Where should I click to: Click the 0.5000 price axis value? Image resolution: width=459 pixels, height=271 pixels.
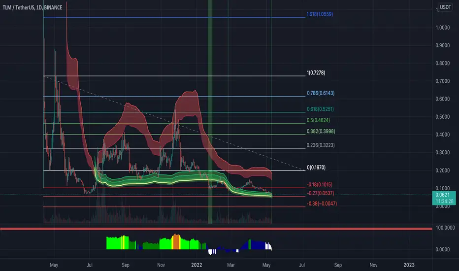pos(443,117)
